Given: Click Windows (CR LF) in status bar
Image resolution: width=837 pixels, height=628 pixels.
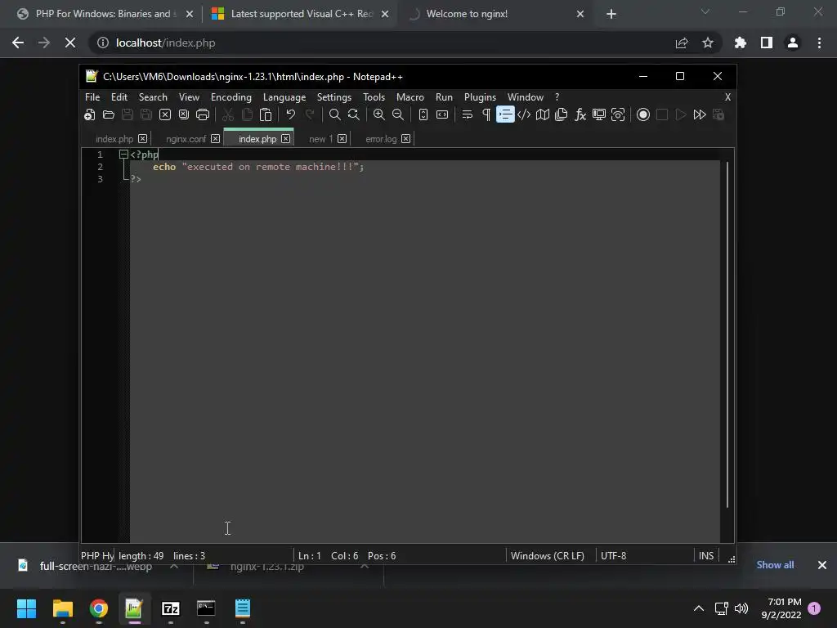Looking at the screenshot, I should (547, 556).
